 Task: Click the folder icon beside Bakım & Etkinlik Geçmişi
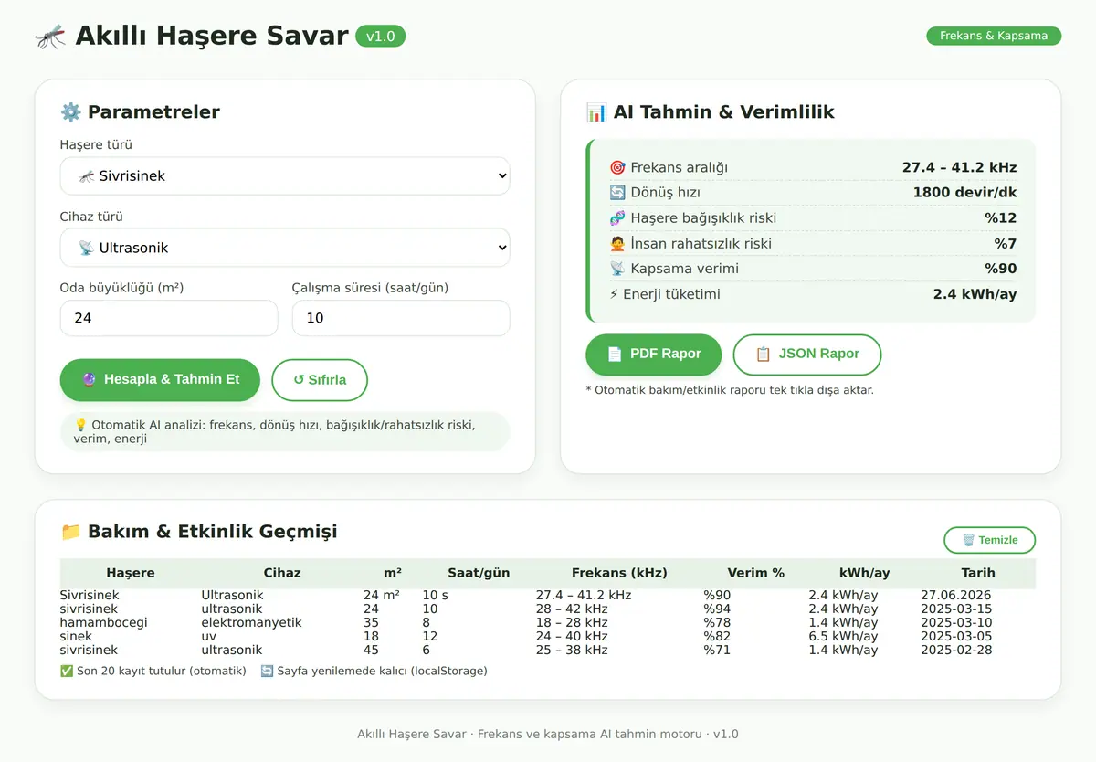[70, 532]
